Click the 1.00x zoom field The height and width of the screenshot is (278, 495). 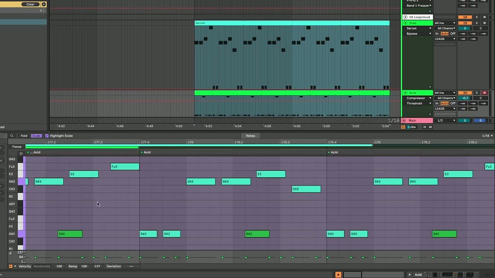412,127
